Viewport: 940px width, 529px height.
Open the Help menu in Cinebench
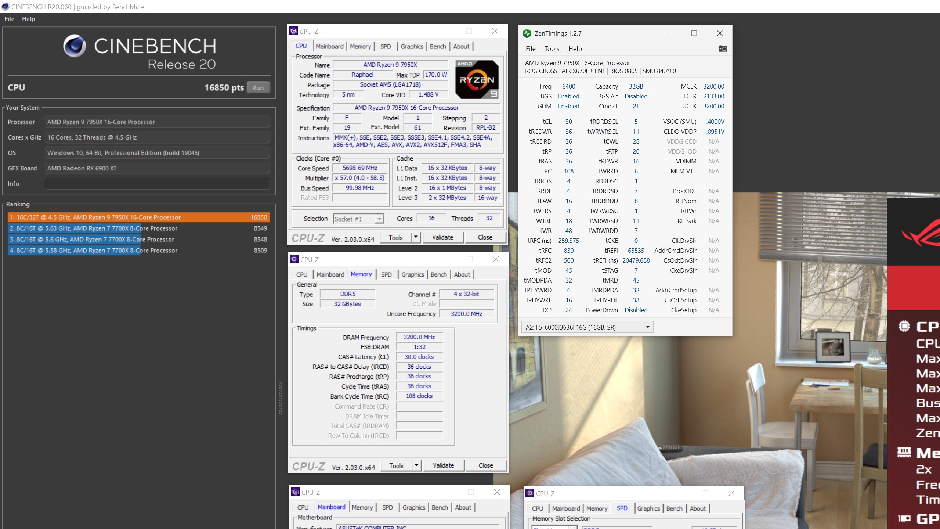28,19
